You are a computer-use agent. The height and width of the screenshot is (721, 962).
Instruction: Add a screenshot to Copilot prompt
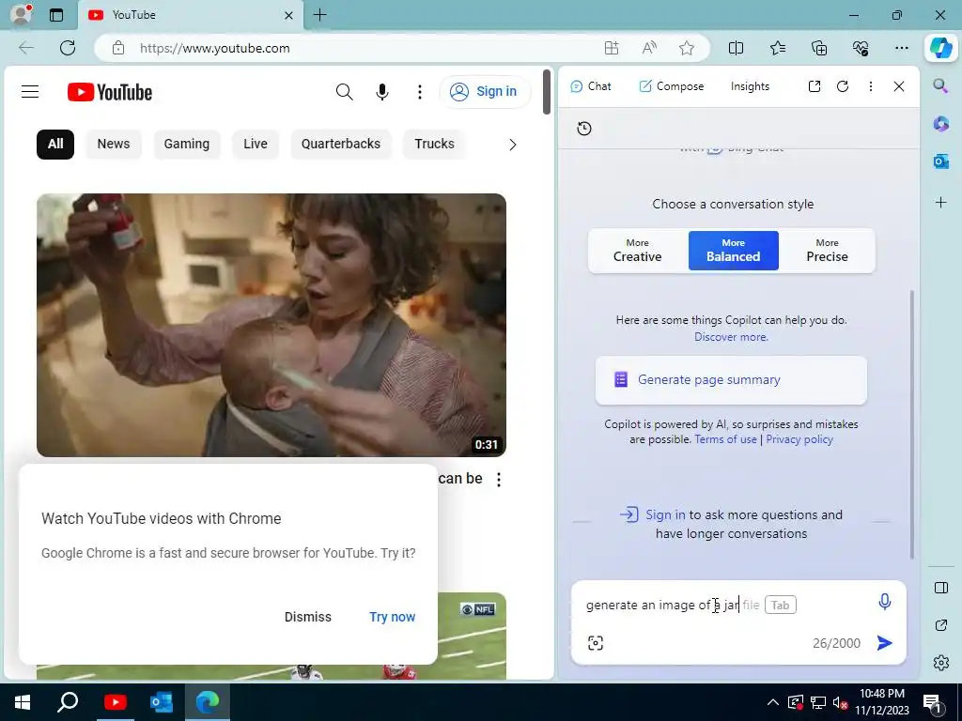[x=595, y=642]
